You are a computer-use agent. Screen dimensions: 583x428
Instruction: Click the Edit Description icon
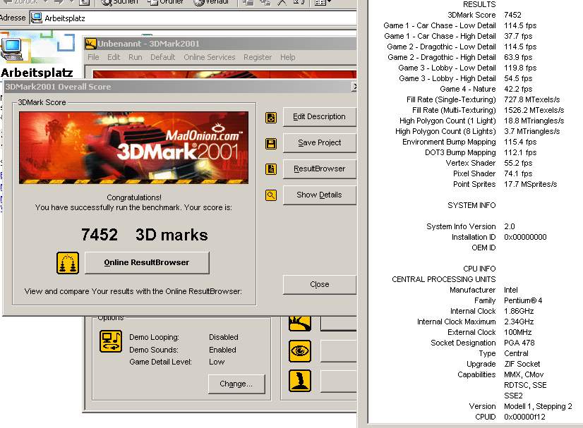[271, 118]
